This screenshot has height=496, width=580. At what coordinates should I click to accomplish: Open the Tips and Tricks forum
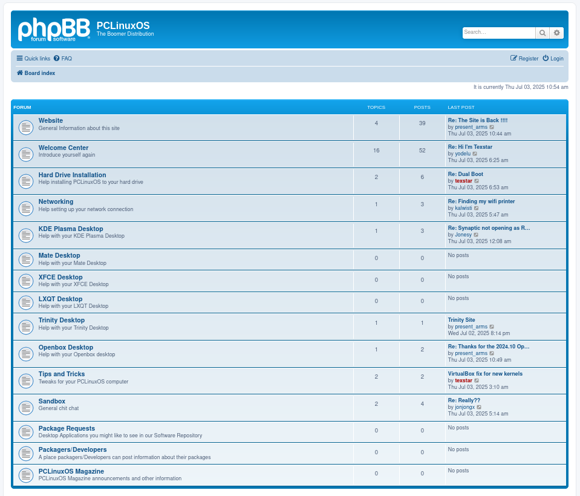pos(62,374)
